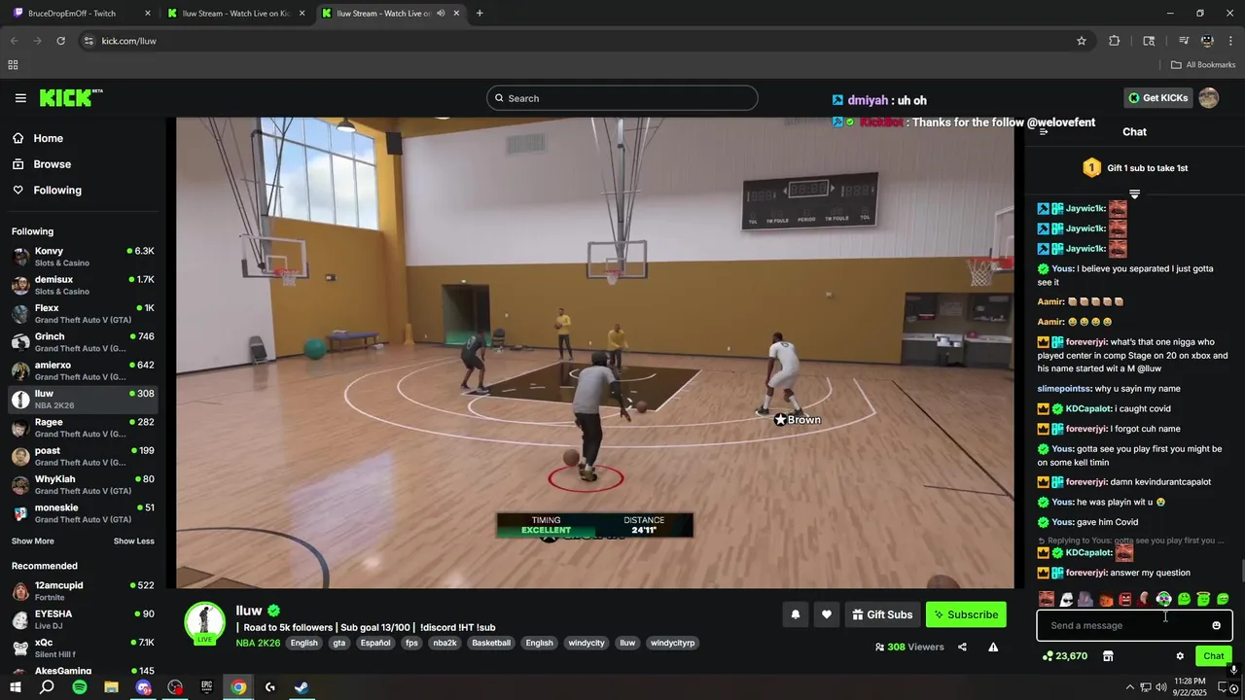Open Spotify from the taskbar
Image resolution: width=1245 pixels, height=700 pixels.
click(x=80, y=687)
